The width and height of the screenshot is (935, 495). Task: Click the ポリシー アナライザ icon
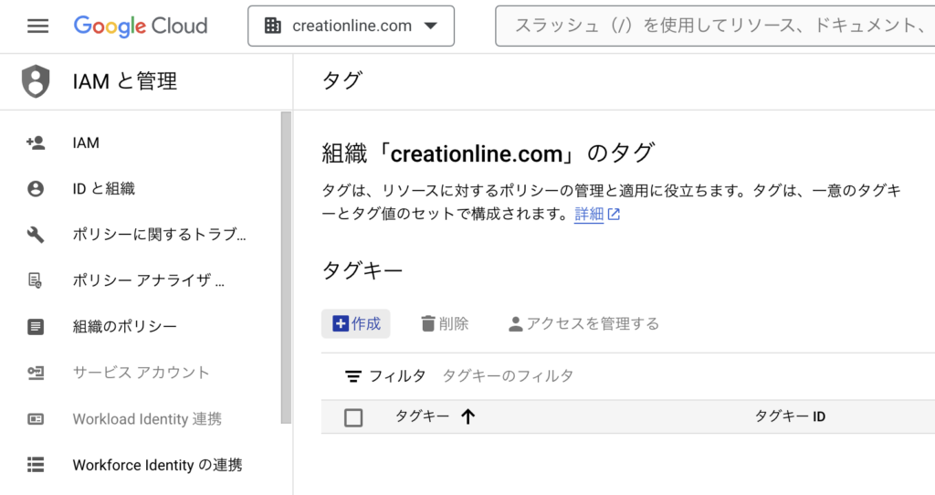pyautogui.click(x=36, y=280)
